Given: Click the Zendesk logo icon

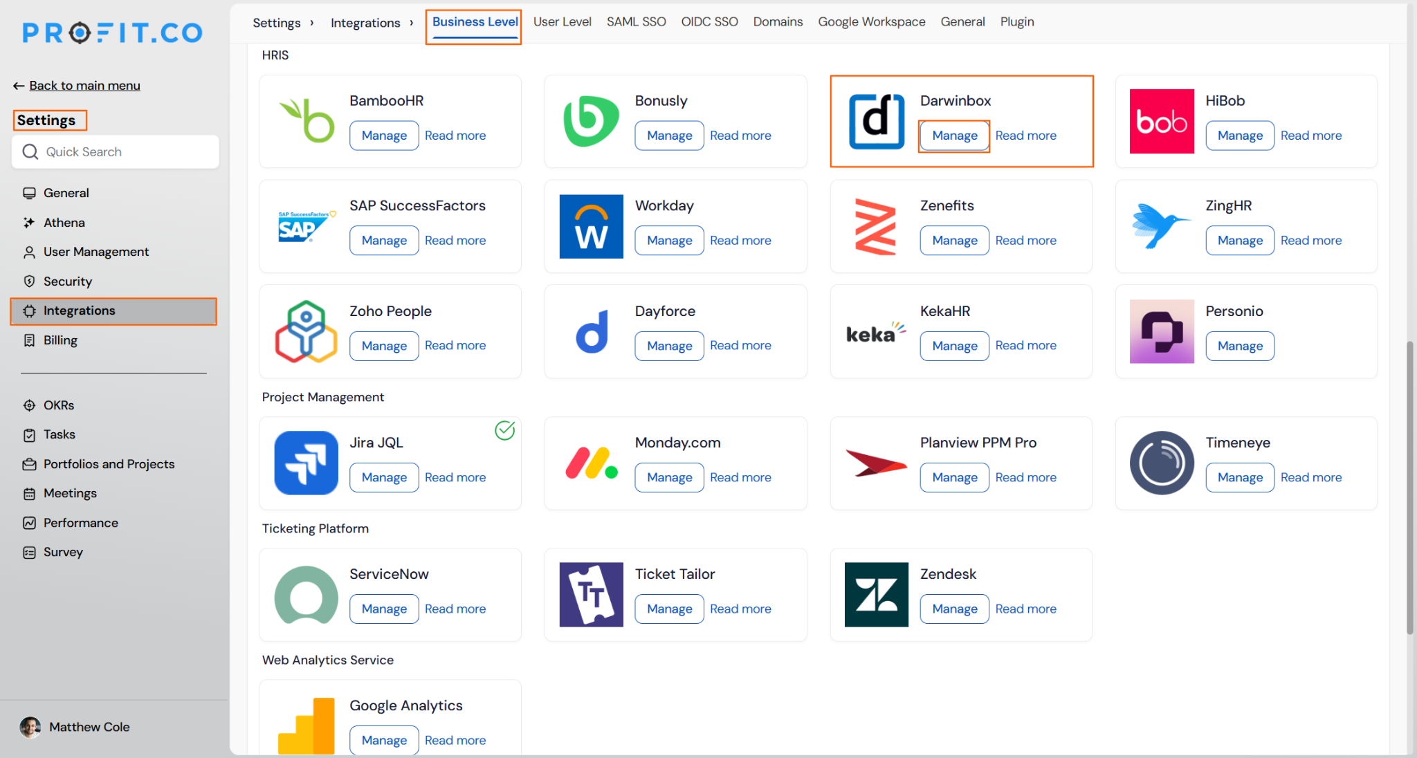Looking at the screenshot, I should [877, 594].
